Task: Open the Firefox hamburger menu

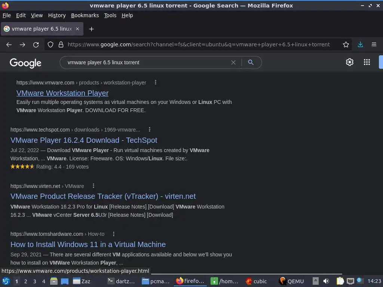Action: [374, 45]
